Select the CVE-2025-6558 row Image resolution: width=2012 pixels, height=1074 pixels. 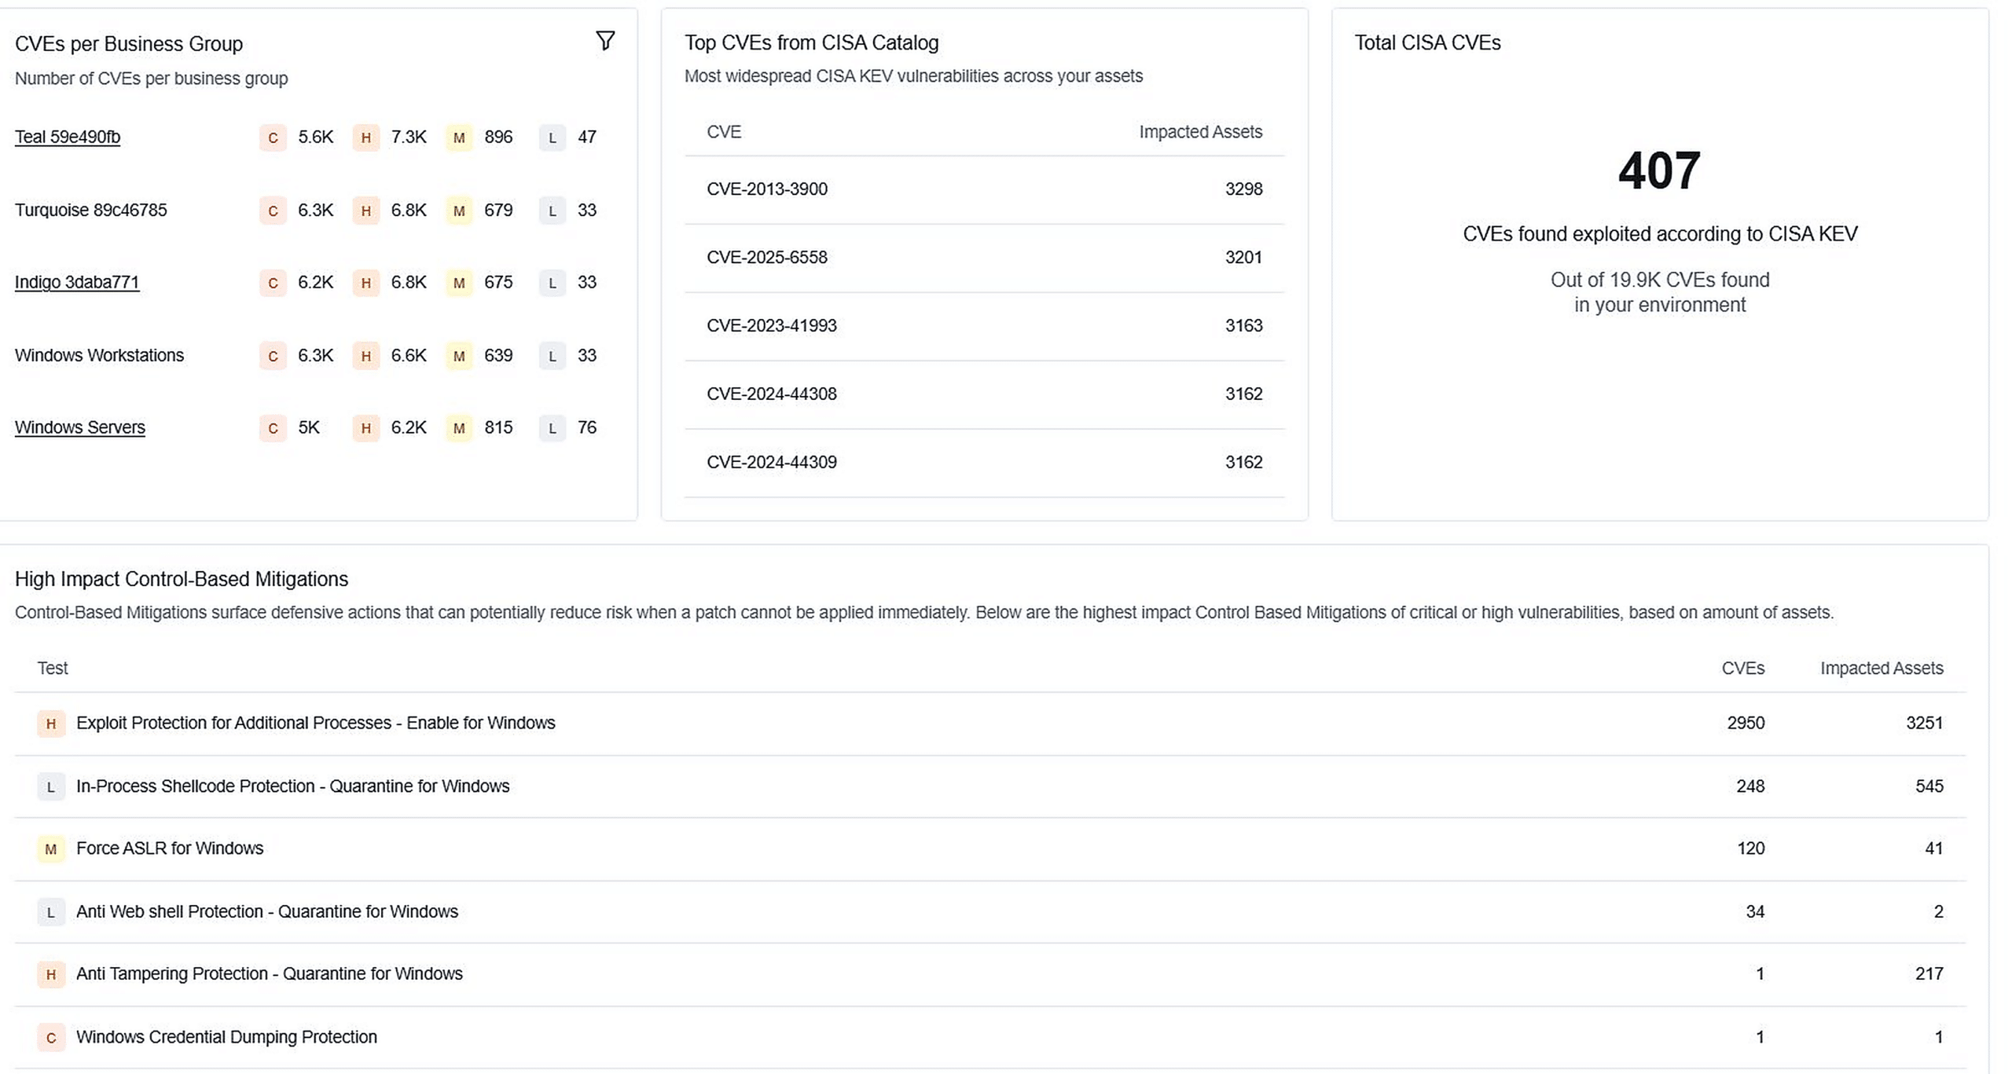[x=766, y=258]
